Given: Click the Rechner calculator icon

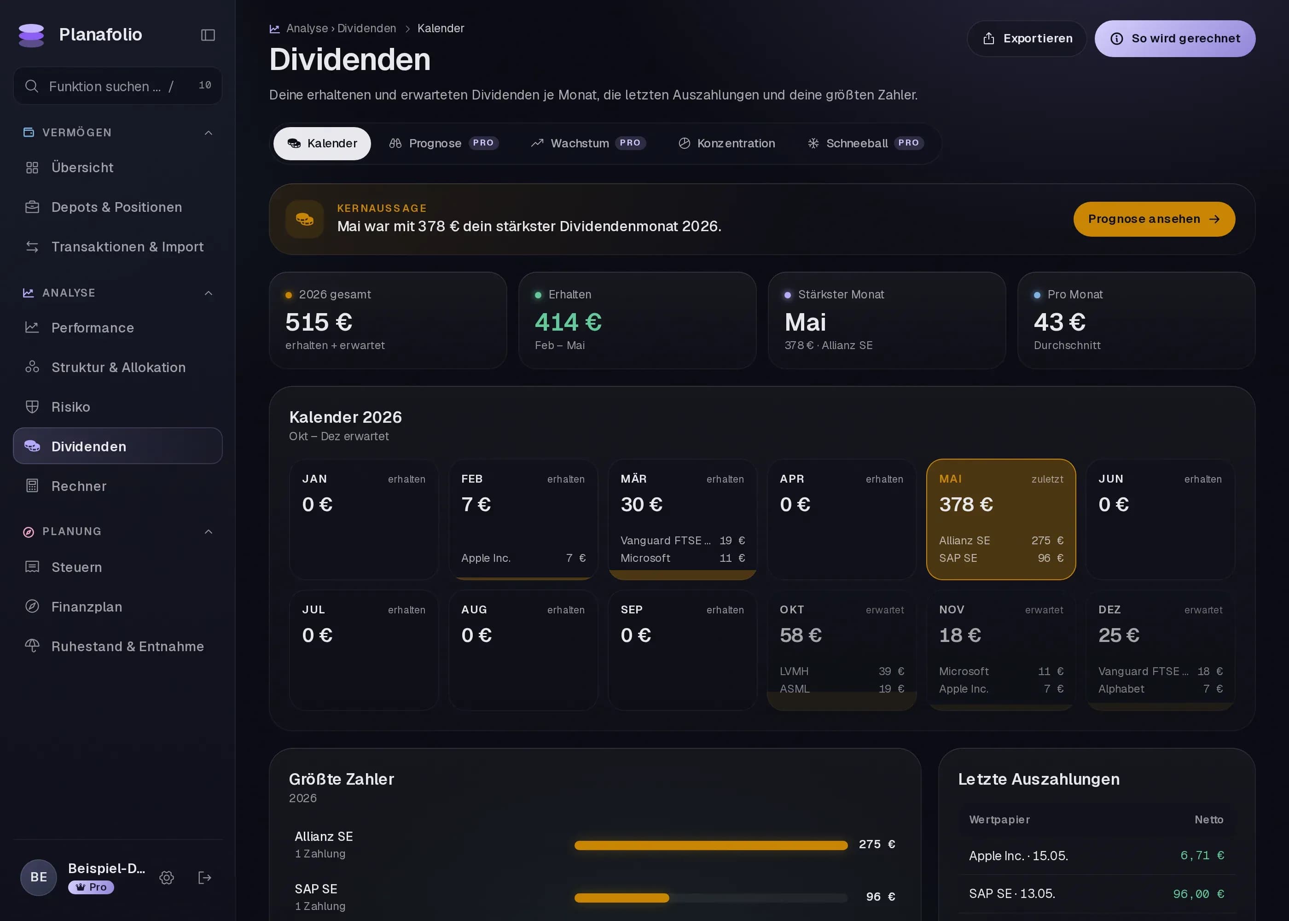Looking at the screenshot, I should [x=32, y=486].
